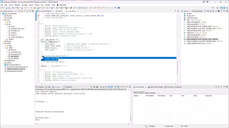
Task: Open the Navigate menu
Action: tap(24, 5)
